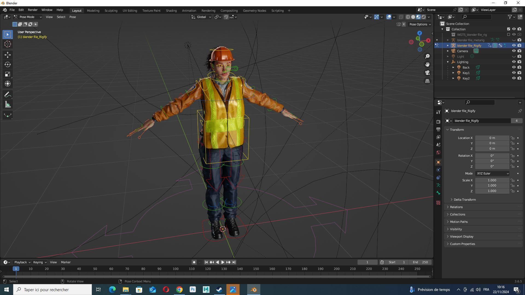Select the Cursor tool in left toolbar

pos(8,44)
